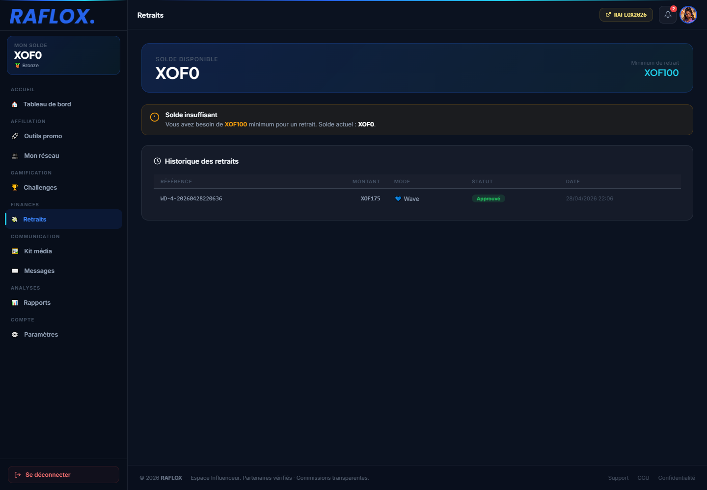Click the Tableau de bord home icon
Image resolution: width=707 pixels, height=490 pixels.
pyautogui.click(x=15, y=104)
